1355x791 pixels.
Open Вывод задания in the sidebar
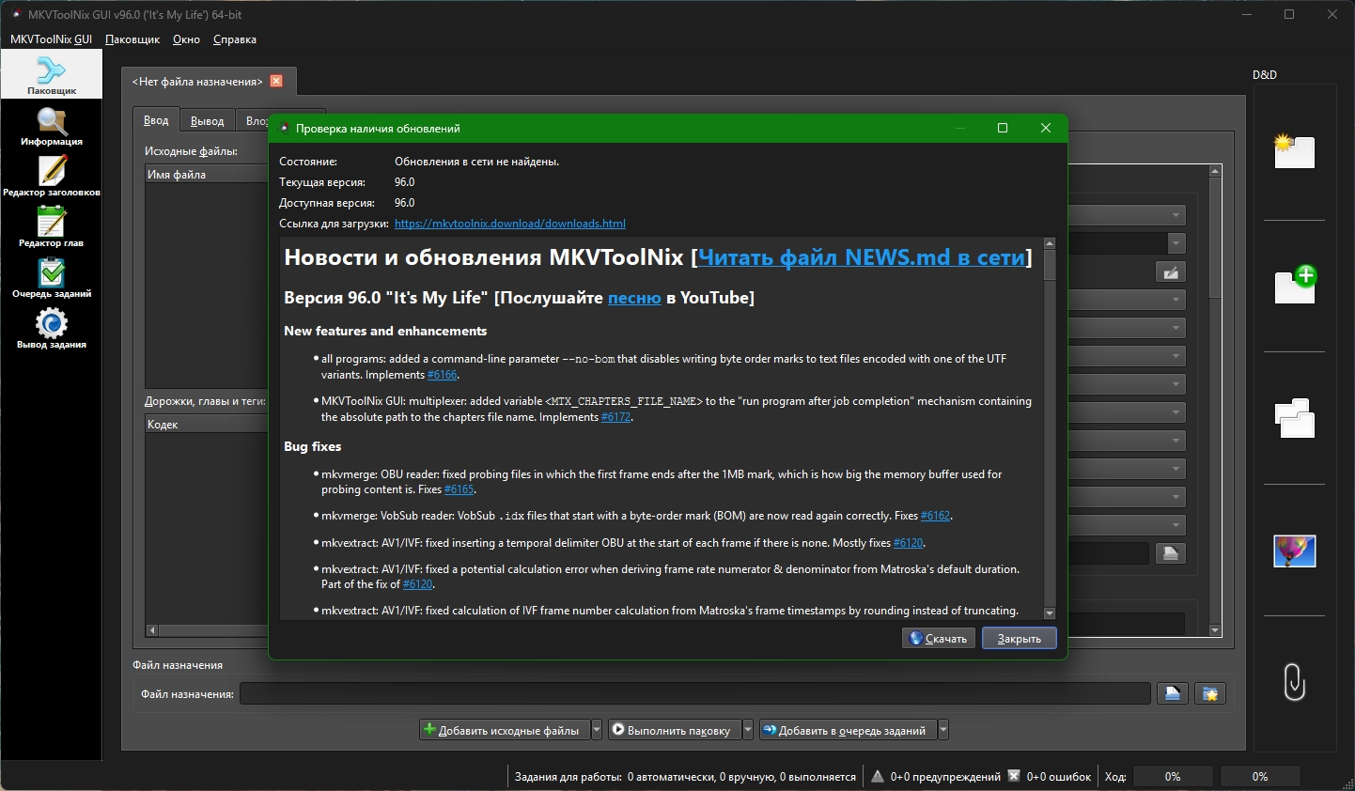tap(52, 329)
